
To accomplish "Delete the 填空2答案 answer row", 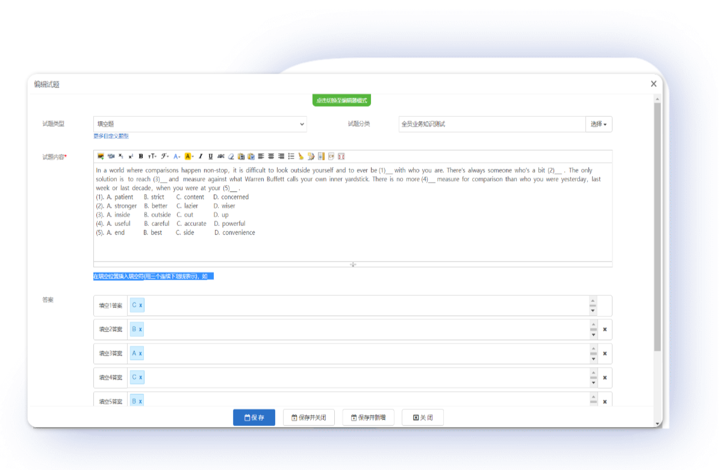I will 605,330.
